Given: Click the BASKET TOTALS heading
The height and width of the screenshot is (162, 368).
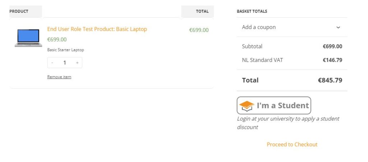Looking at the screenshot, I should (252, 11).
